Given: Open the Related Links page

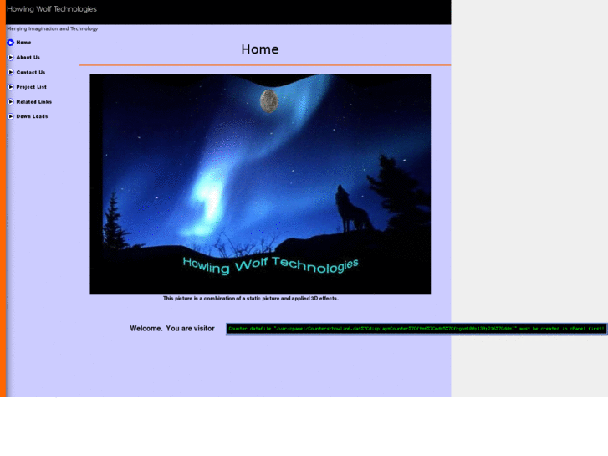Looking at the screenshot, I should [34, 102].
